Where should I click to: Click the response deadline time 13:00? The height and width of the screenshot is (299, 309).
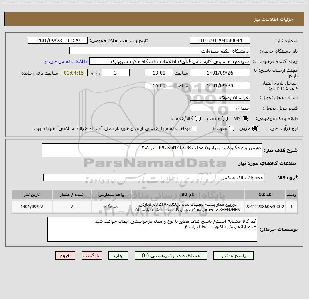point(159,73)
